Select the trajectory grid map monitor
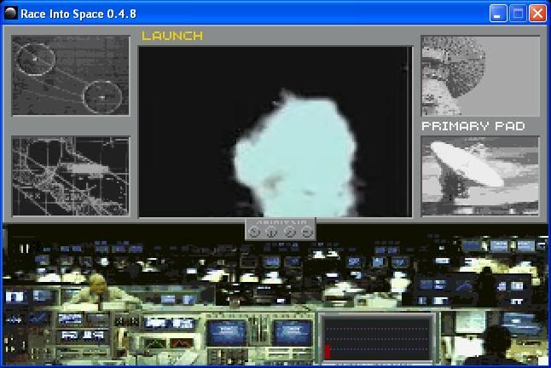The width and height of the screenshot is (551, 368). tap(71, 176)
